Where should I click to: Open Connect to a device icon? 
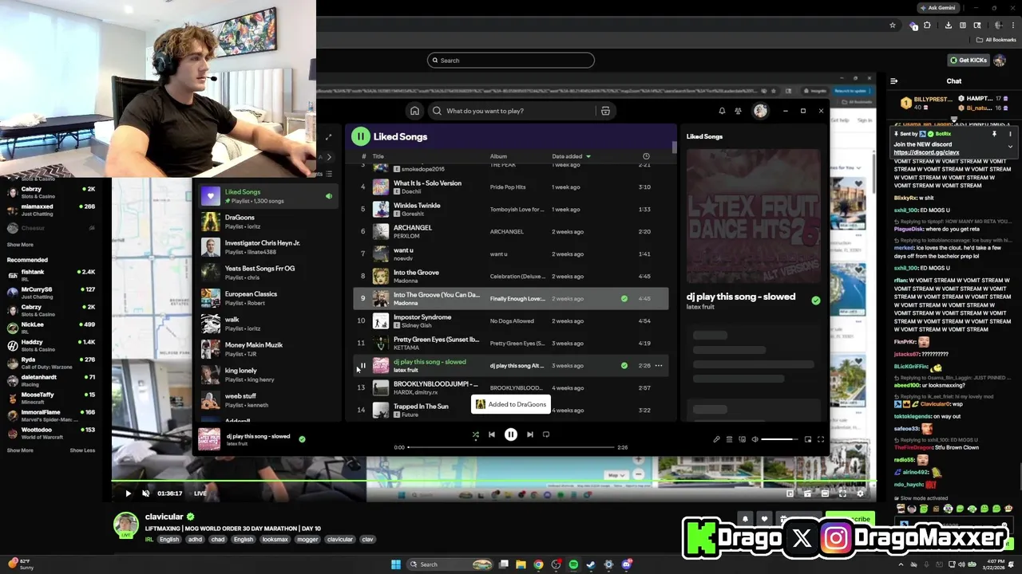742,439
